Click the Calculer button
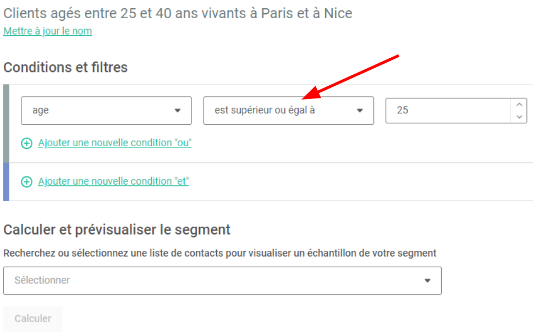The width and height of the screenshot is (533, 336). coord(32,318)
